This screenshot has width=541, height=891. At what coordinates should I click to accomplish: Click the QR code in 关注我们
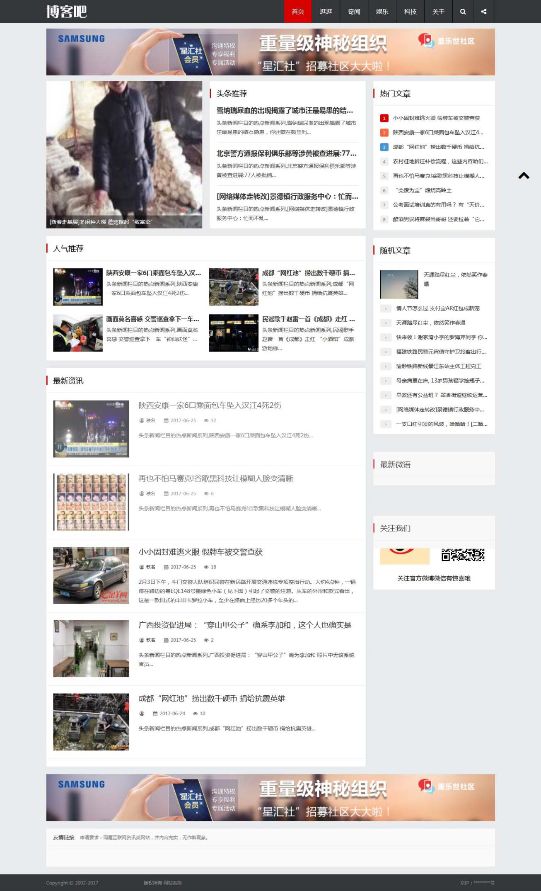click(x=463, y=555)
